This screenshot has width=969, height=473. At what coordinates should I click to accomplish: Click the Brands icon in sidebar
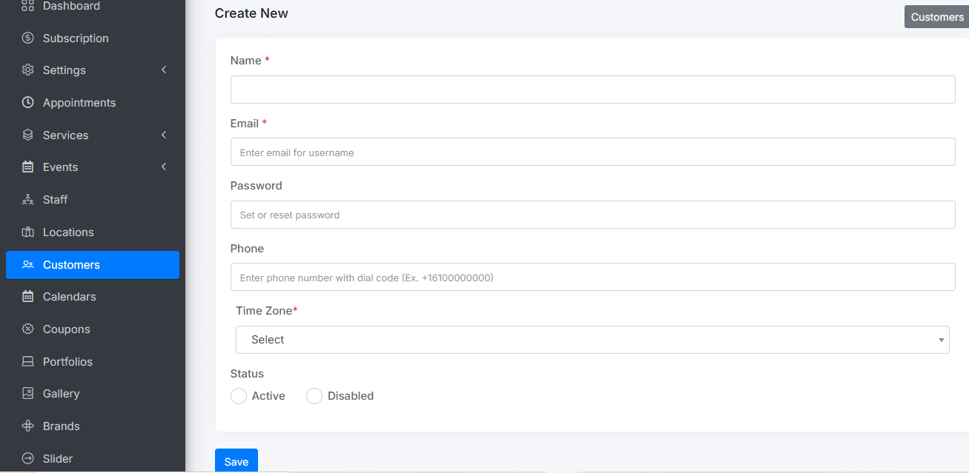(x=28, y=426)
